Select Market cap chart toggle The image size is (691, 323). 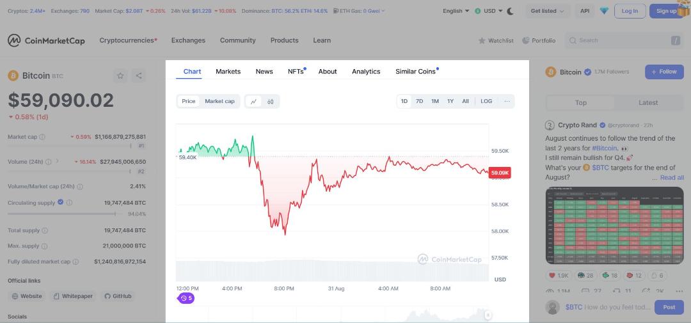[219, 101]
